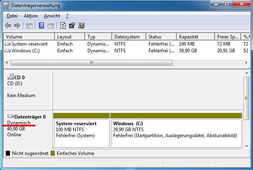Sort by the truncated % f column header
Screen dimensions: 253x170
coord(245,37)
